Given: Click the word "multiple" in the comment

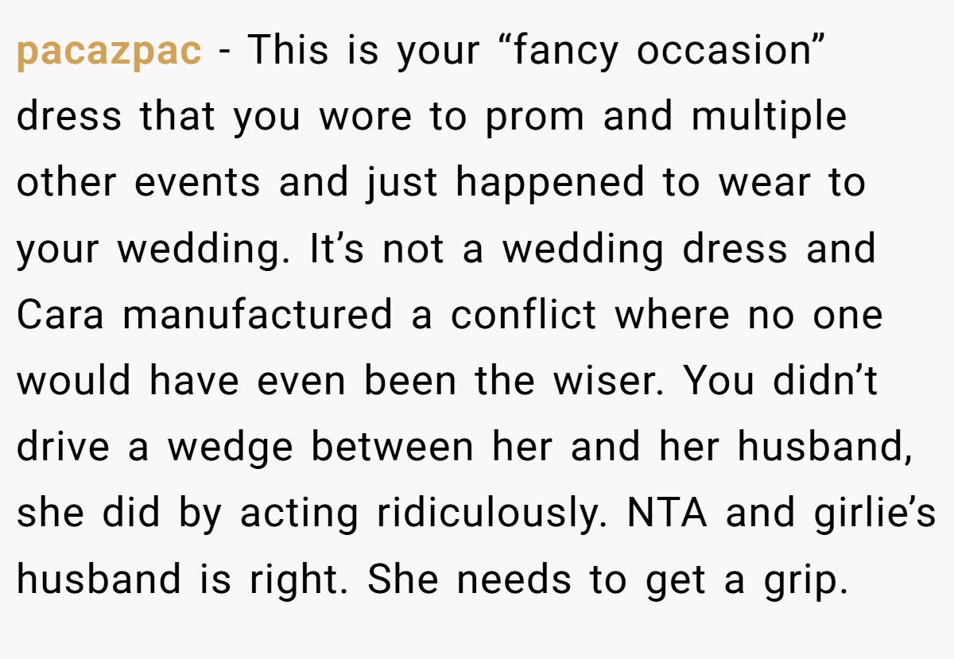Looking at the screenshot, I should (769, 117).
